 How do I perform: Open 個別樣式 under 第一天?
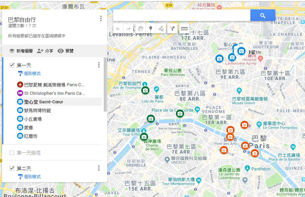tap(29, 73)
